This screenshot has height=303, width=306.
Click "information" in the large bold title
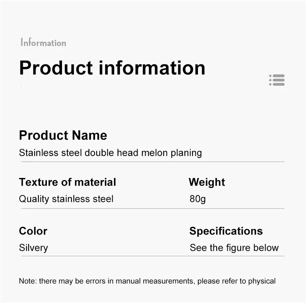pos(152,68)
